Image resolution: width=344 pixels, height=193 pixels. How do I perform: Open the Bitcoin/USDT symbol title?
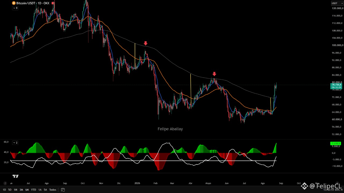pos(26,3)
